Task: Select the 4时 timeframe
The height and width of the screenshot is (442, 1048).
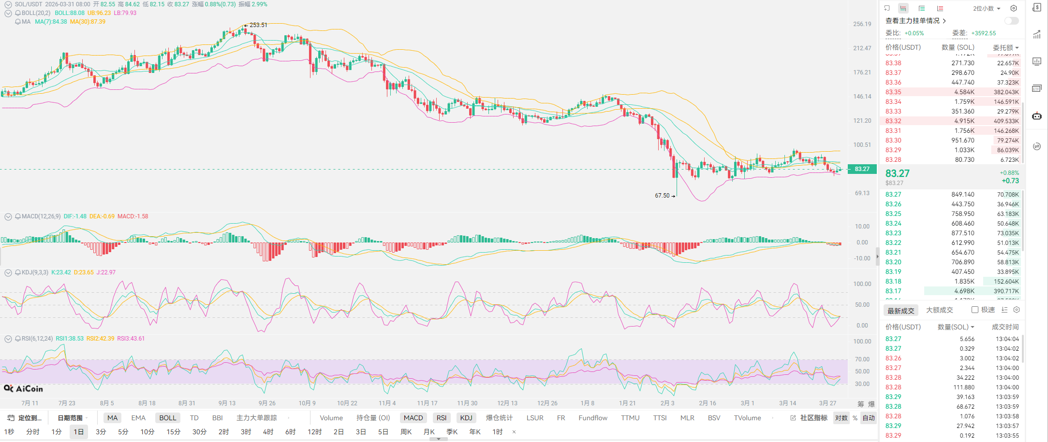Action: [268, 432]
